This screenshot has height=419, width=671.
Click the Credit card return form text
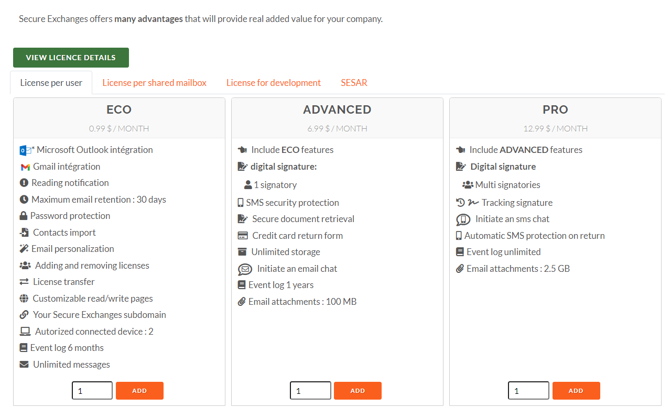pos(297,236)
